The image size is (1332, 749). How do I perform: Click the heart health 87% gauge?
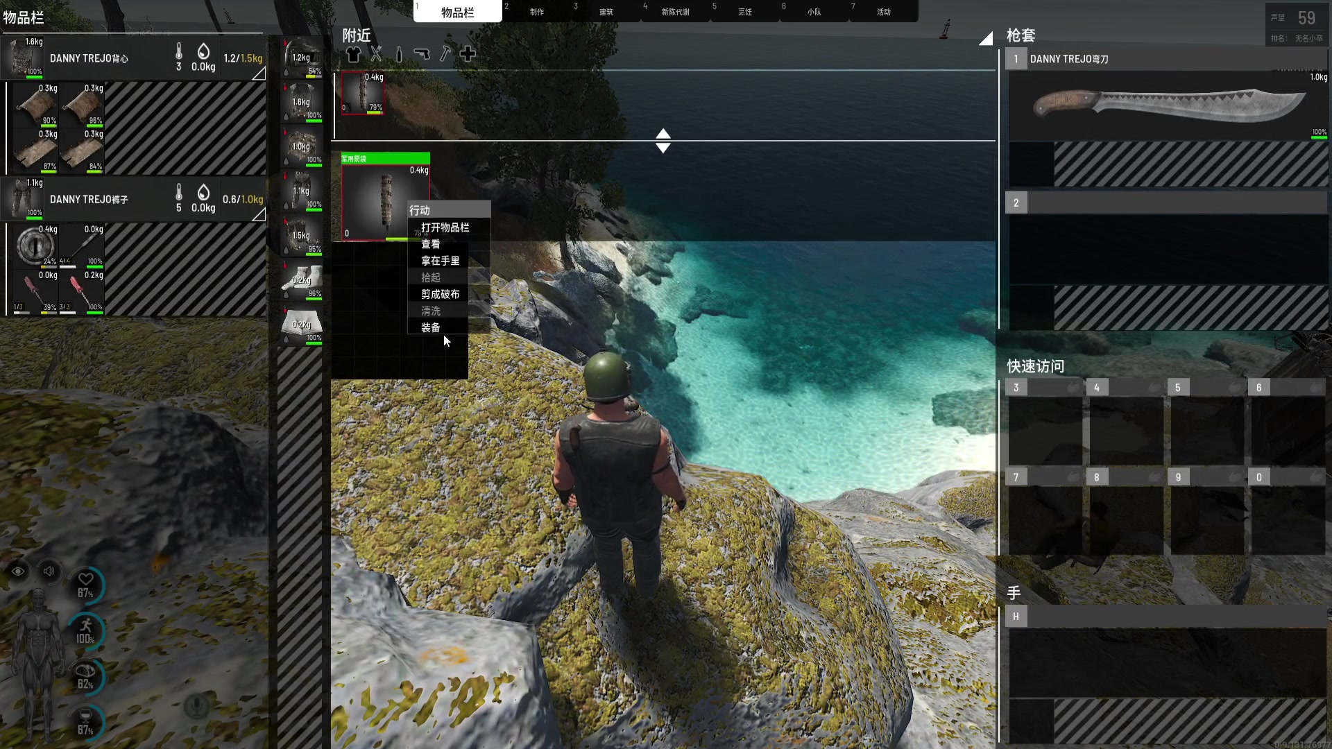pos(86,585)
